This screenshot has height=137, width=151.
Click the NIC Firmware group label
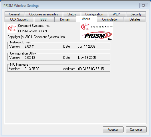pyautogui.click(x=19, y=65)
